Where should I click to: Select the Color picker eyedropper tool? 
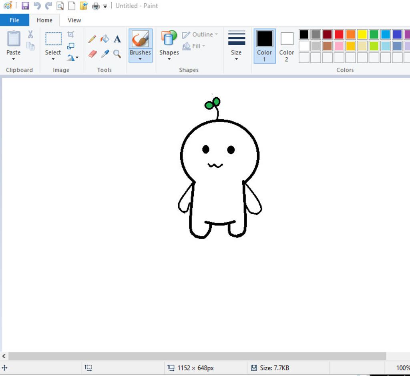coord(105,54)
